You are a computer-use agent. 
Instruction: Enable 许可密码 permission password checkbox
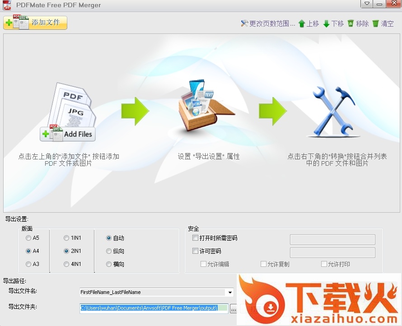tap(196, 251)
